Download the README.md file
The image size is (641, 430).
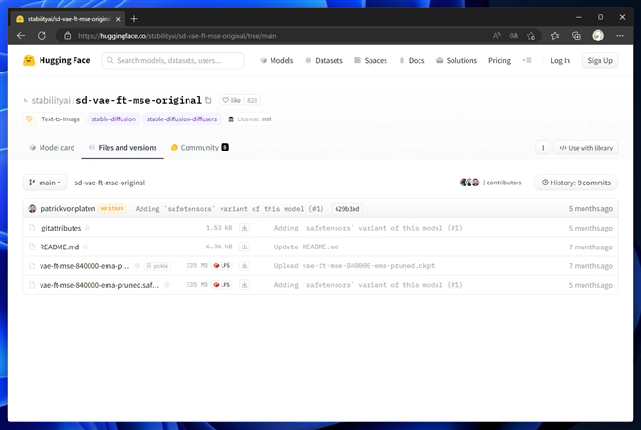coord(244,247)
